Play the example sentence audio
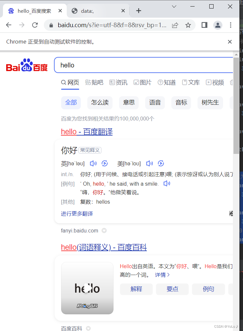 click(167, 183)
